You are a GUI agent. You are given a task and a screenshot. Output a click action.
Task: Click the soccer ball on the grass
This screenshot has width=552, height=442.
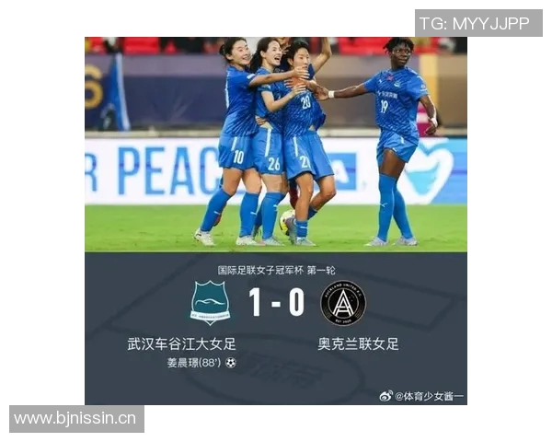tap(287, 222)
